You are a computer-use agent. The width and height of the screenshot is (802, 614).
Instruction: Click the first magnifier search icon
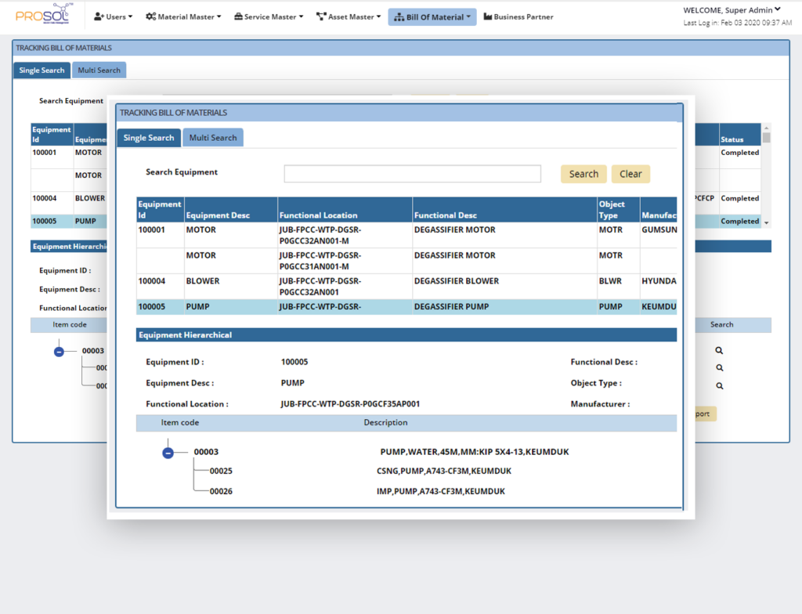coord(719,351)
